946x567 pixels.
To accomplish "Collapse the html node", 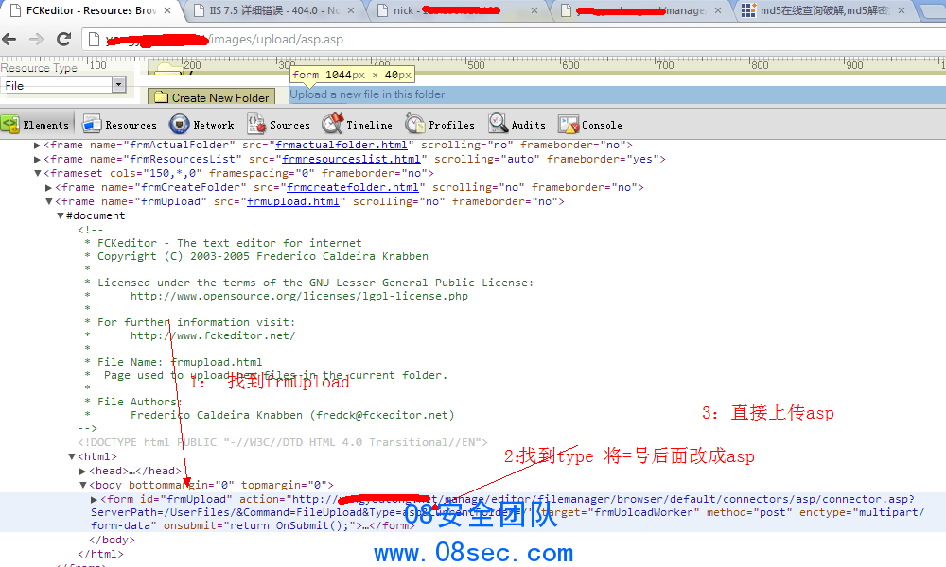I will pos(72,456).
